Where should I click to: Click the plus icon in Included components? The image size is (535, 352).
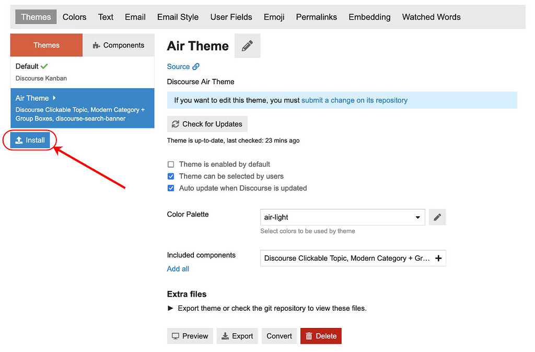click(438, 258)
